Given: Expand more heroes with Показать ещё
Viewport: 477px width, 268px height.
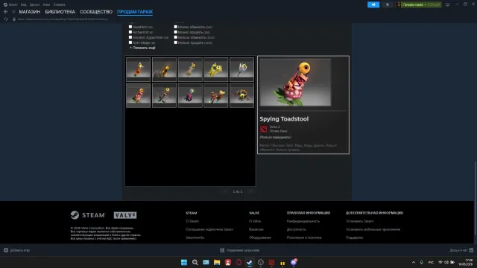Looking at the screenshot, I should [x=142, y=48].
